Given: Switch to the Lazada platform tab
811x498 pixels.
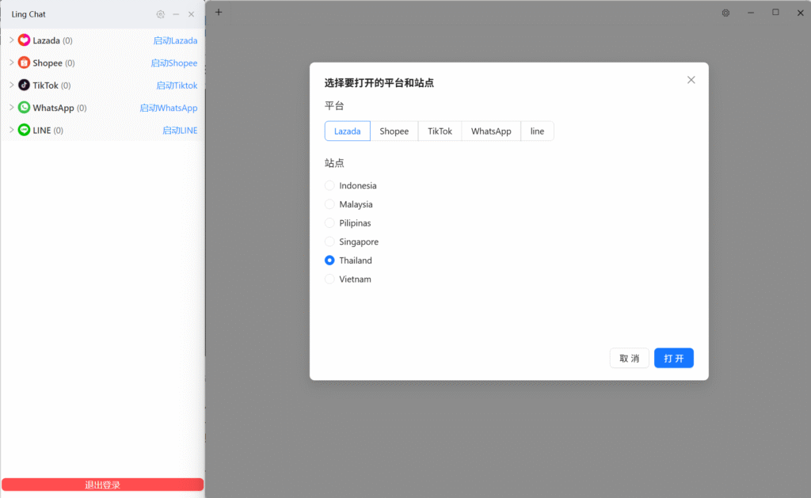Looking at the screenshot, I should [347, 131].
